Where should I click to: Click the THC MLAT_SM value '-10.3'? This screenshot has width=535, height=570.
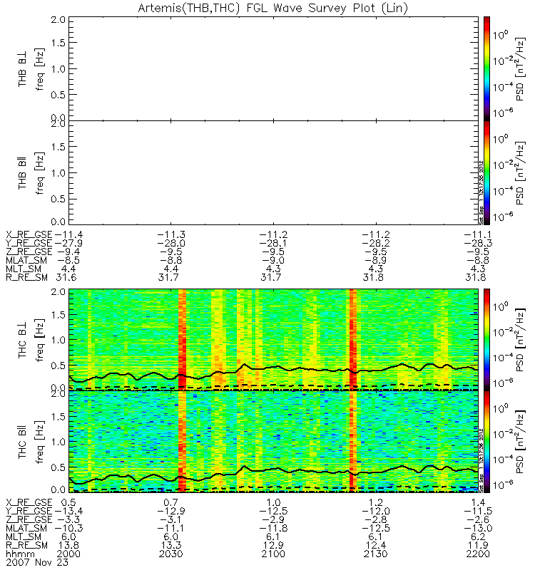click(68, 528)
